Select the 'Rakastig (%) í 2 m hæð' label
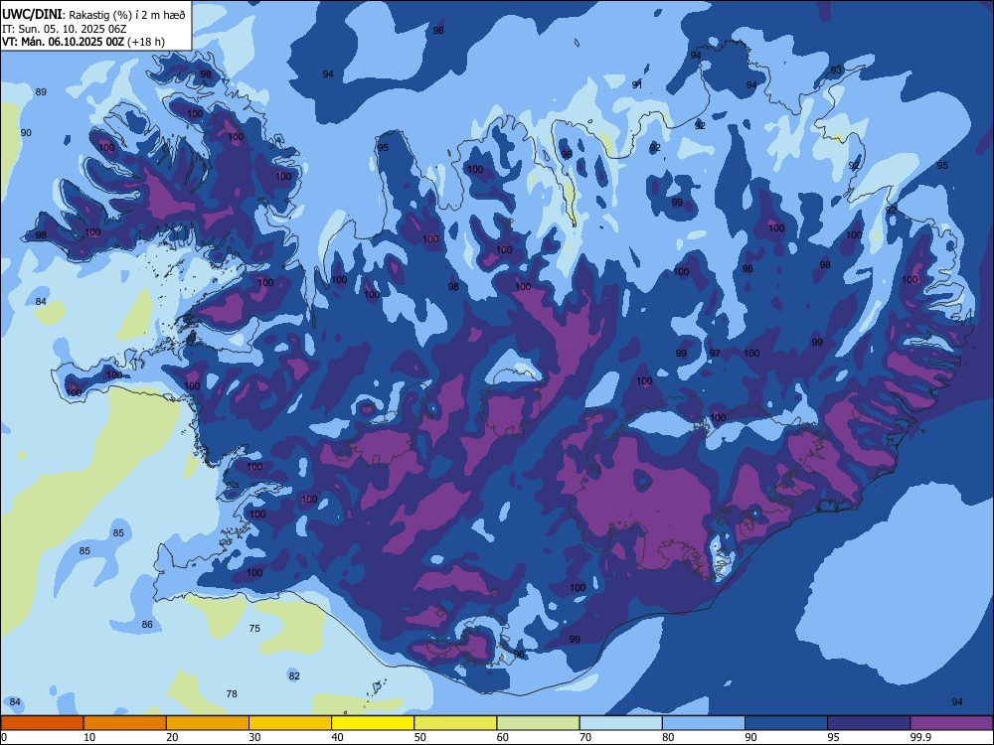Screen dimensions: 994x745 (x=127, y=15)
